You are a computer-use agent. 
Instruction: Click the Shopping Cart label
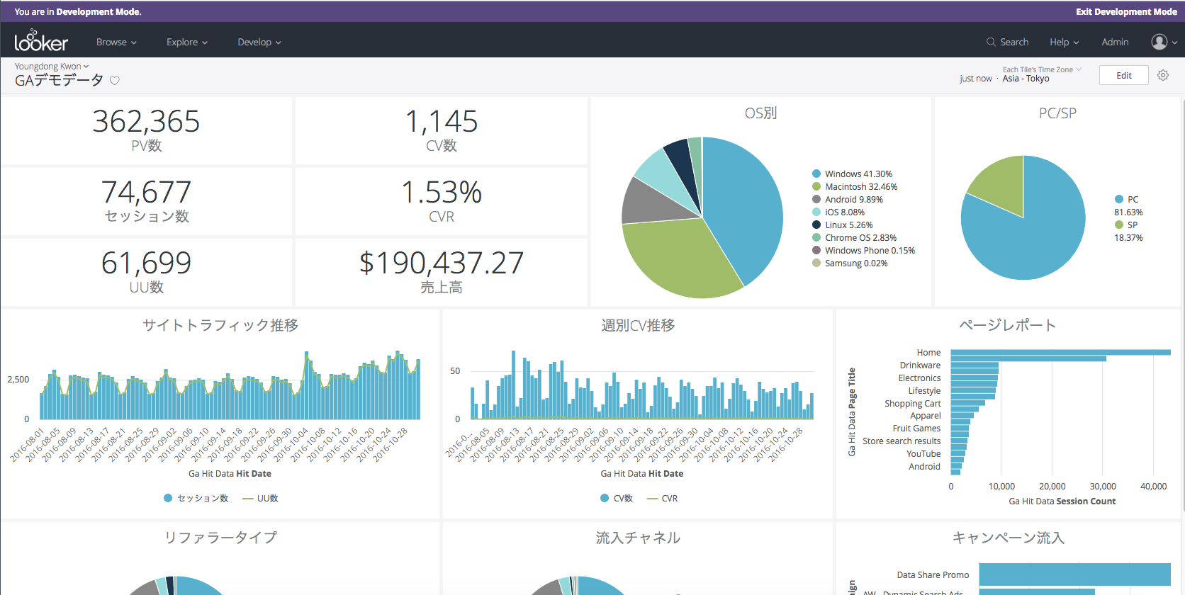913,403
